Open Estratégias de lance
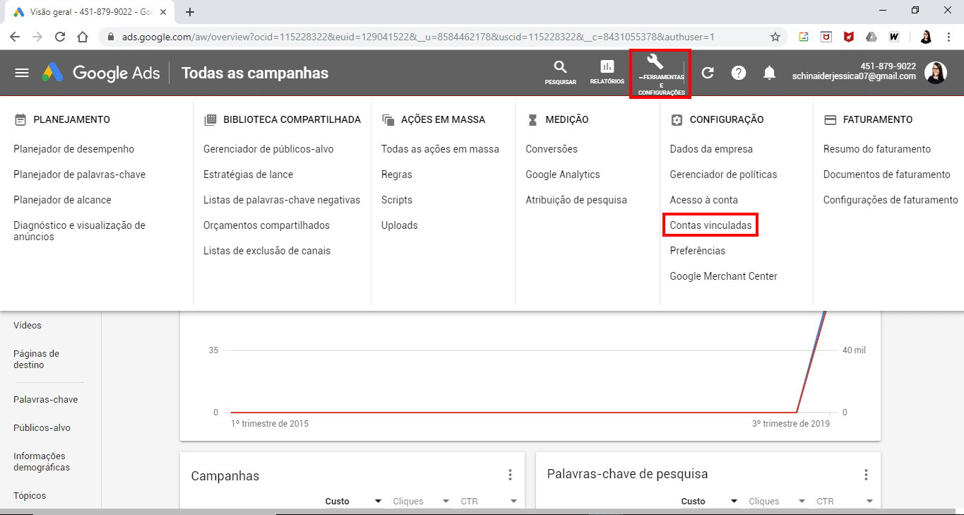964x515 pixels. click(248, 174)
